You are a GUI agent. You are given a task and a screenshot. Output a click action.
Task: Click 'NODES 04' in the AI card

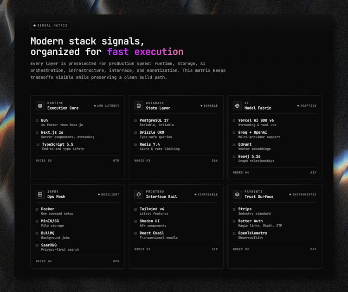coord(241,173)
